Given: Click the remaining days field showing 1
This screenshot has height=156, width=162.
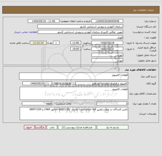Looking at the screenshot, I should click(x=56, y=43).
